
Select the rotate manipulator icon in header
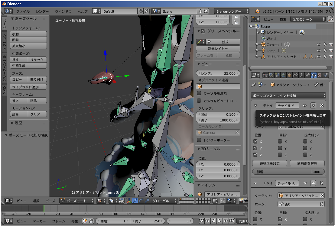coord(141,201)
